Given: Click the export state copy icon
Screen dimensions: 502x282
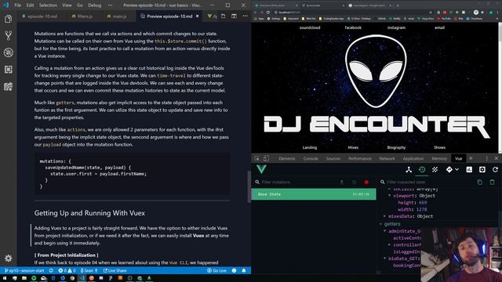Looking at the screenshot, I should tap(479, 183).
